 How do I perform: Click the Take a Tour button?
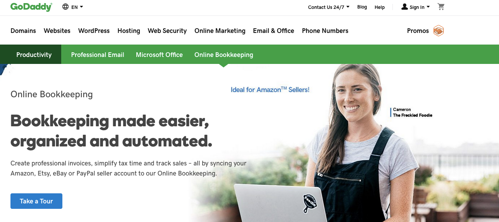[x=36, y=201]
